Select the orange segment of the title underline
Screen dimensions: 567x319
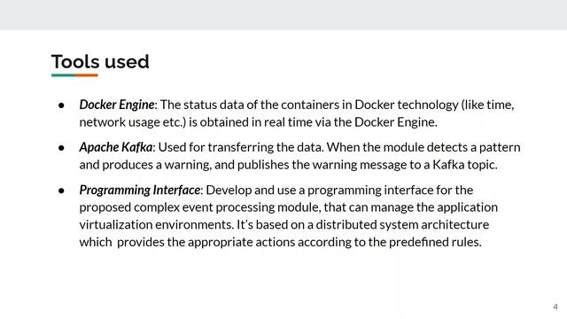[87, 75]
